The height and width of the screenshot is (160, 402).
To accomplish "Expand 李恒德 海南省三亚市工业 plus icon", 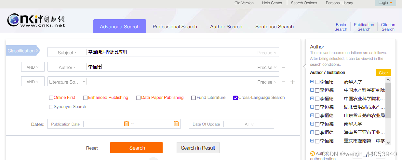I will pos(312,132).
